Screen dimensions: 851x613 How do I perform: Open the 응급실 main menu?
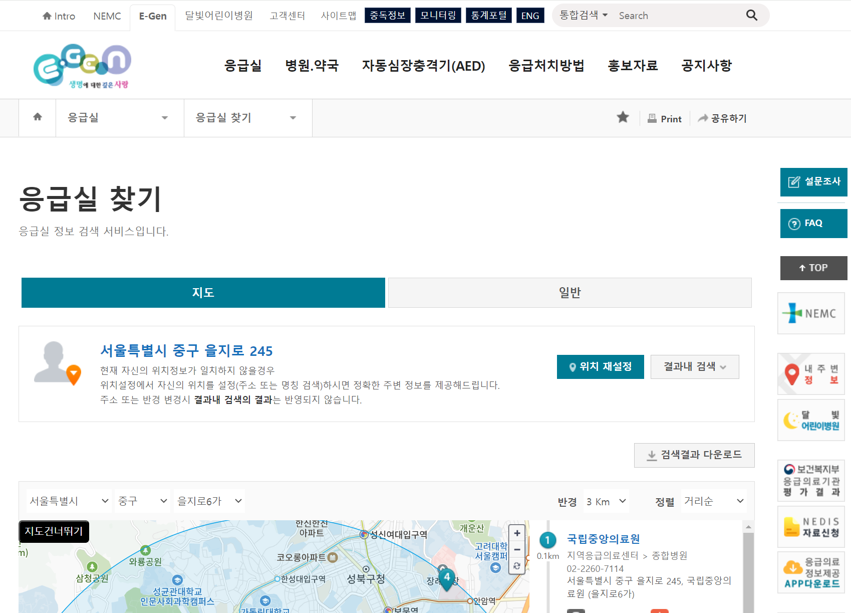tap(243, 66)
